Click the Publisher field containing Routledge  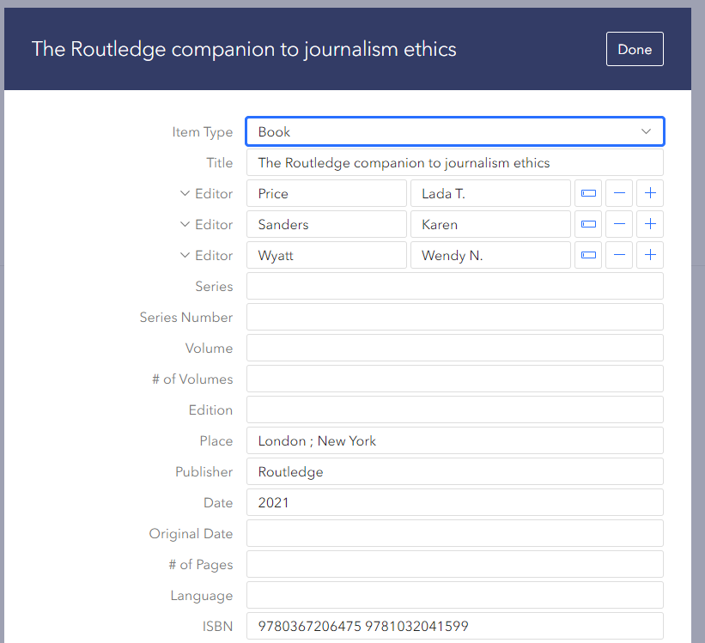454,471
